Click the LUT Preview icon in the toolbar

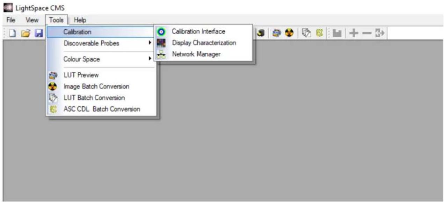coord(276,33)
